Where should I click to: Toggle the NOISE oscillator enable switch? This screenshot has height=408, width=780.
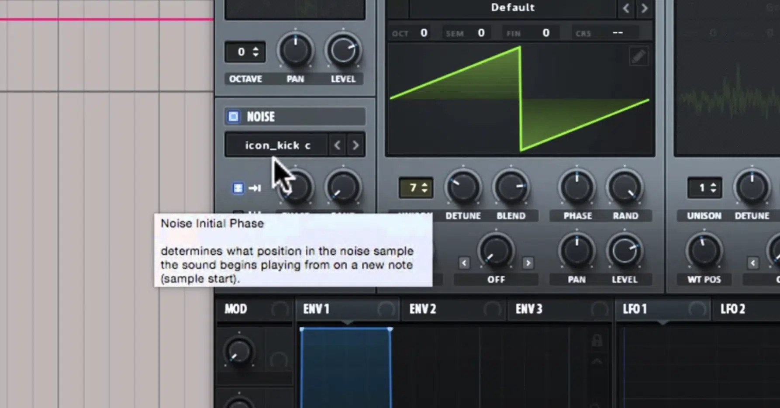(234, 117)
